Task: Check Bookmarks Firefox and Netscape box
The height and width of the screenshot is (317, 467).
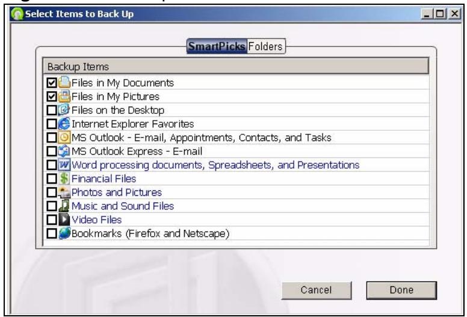Action: 52,233
